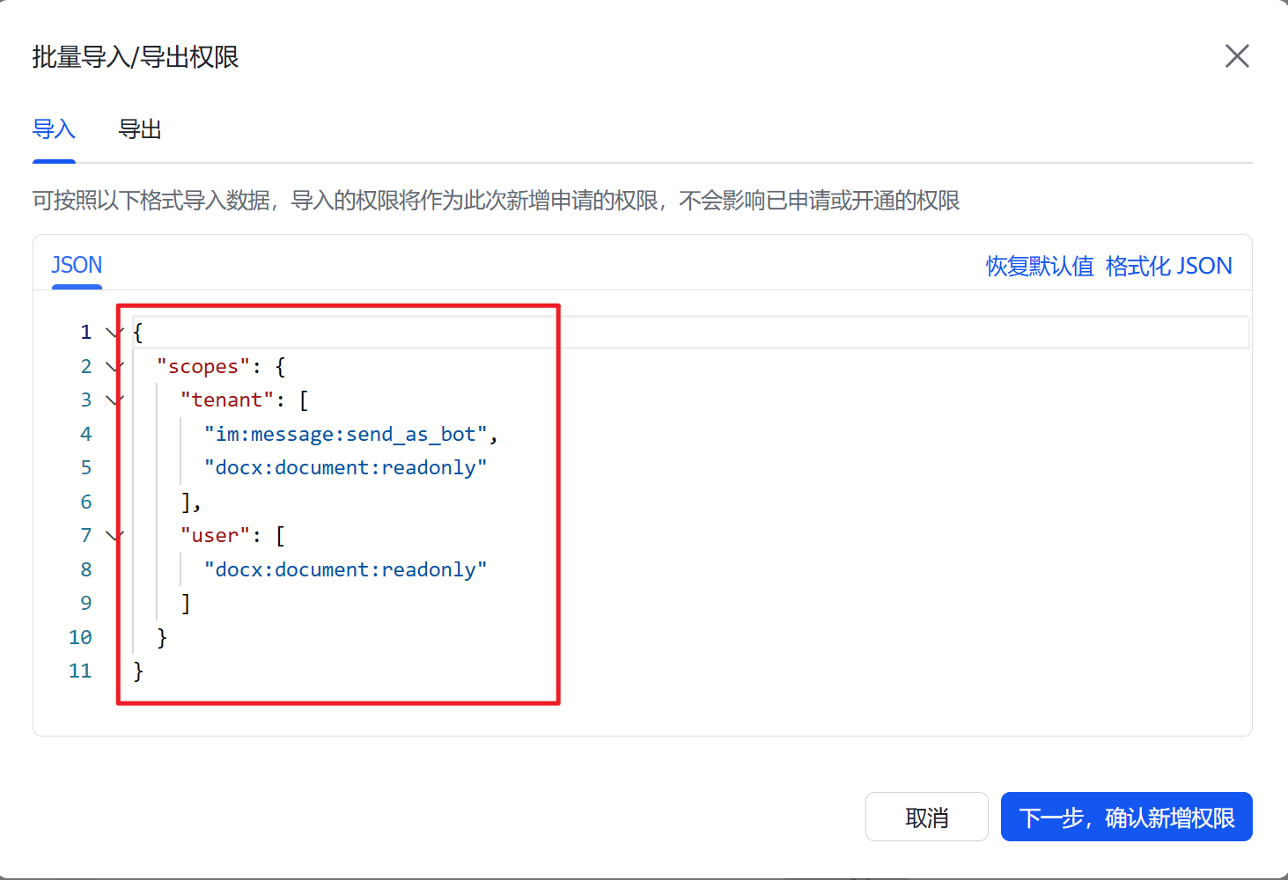1288x880 pixels.
Task: Click the 取消 button
Action: pos(927,817)
